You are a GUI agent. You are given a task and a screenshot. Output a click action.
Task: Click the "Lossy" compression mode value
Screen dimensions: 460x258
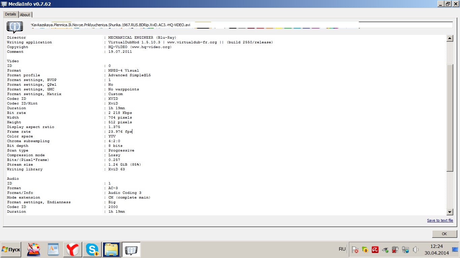(x=114, y=155)
